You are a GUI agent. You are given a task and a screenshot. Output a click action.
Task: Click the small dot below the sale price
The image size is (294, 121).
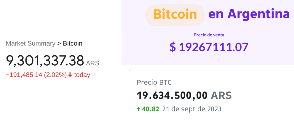(219, 59)
